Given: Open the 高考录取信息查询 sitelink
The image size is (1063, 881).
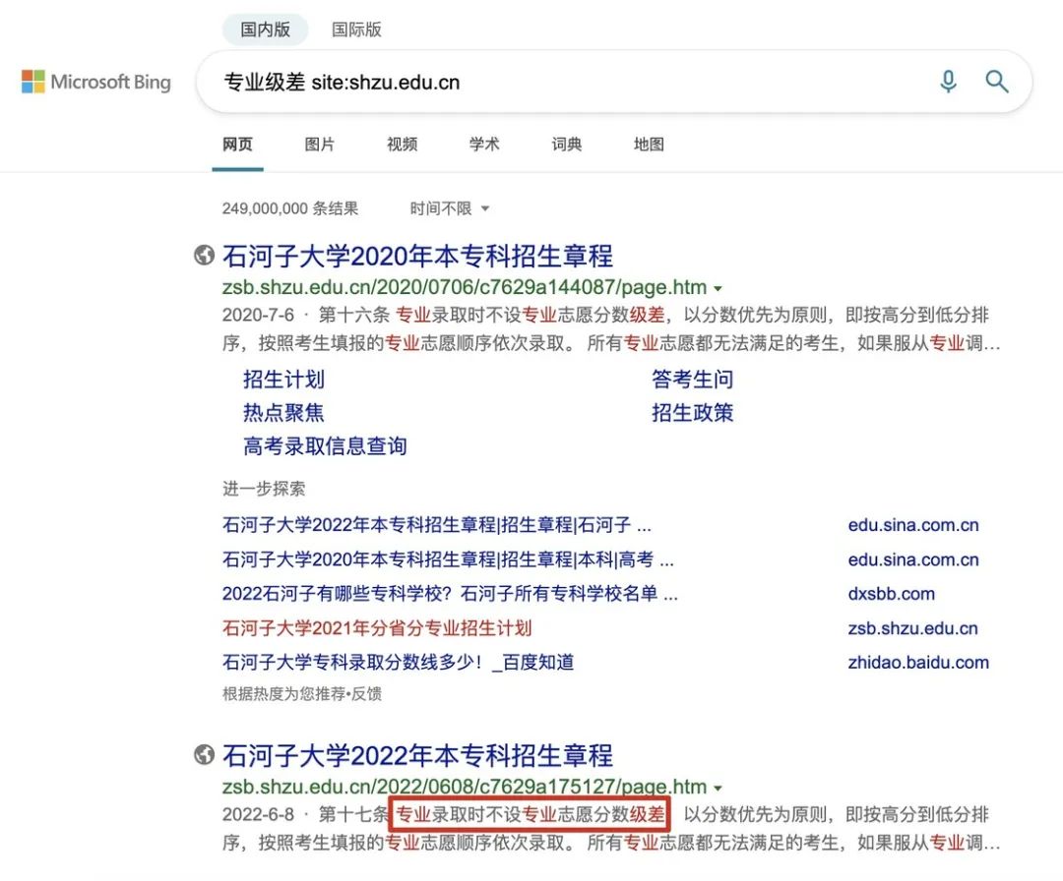Looking at the screenshot, I should click(325, 445).
